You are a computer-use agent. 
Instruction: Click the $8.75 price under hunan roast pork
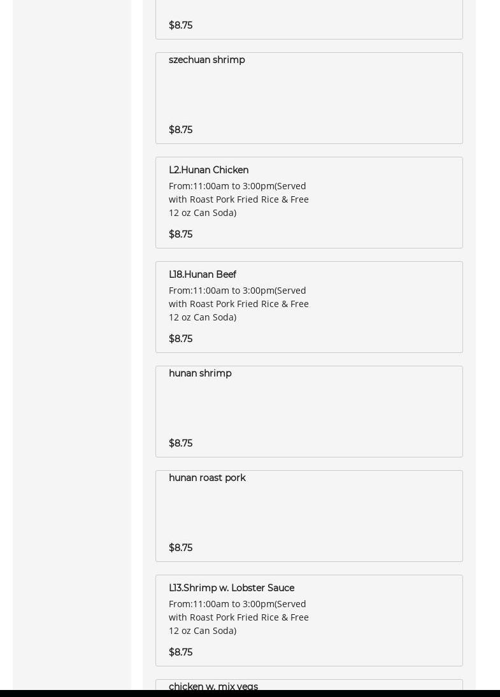tap(180, 548)
